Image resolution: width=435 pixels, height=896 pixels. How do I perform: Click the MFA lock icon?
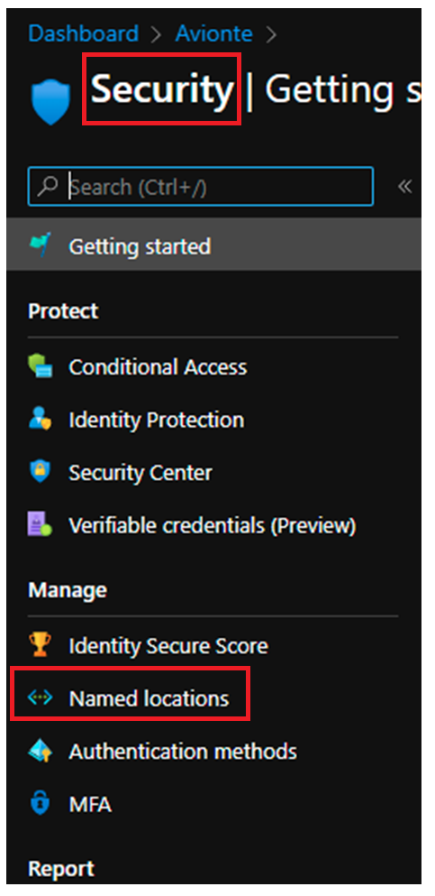(40, 804)
